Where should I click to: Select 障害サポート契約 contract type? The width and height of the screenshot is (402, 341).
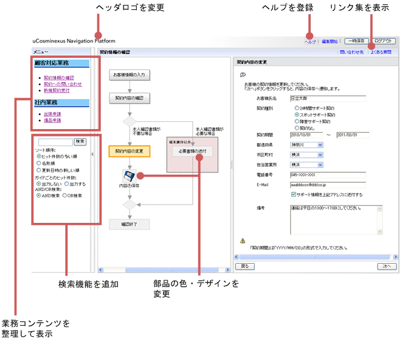click(x=297, y=121)
